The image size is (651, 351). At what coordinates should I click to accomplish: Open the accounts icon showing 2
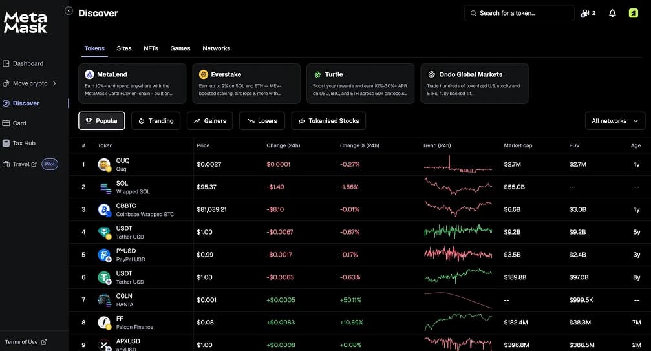pos(588,14)
